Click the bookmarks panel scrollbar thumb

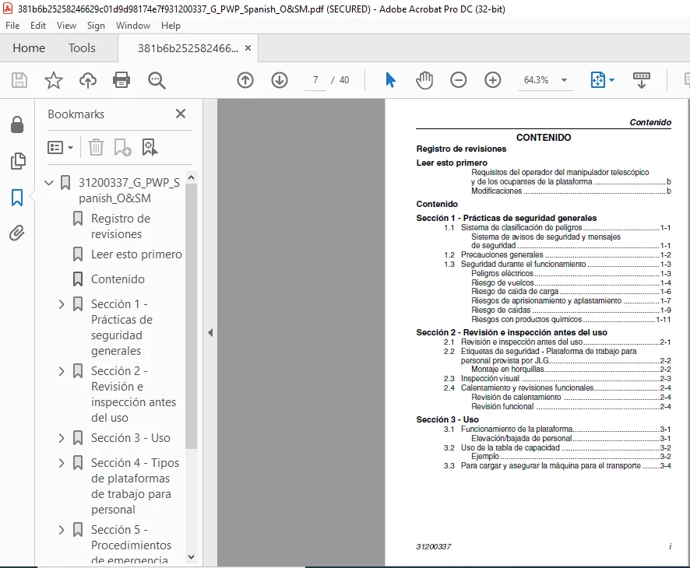coord(191,317)
